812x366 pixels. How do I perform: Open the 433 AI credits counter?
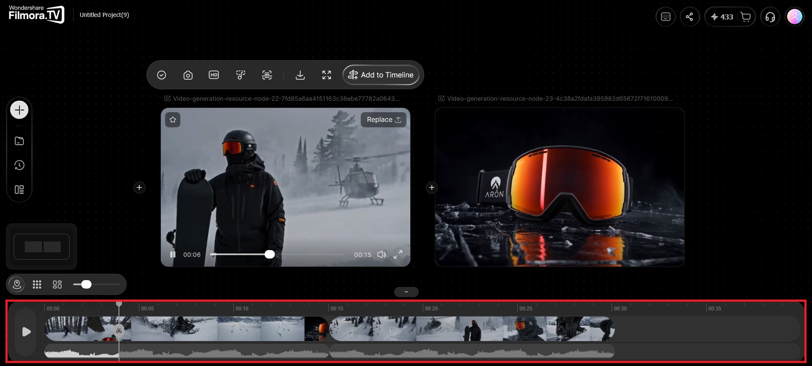(x=722, y=17)
